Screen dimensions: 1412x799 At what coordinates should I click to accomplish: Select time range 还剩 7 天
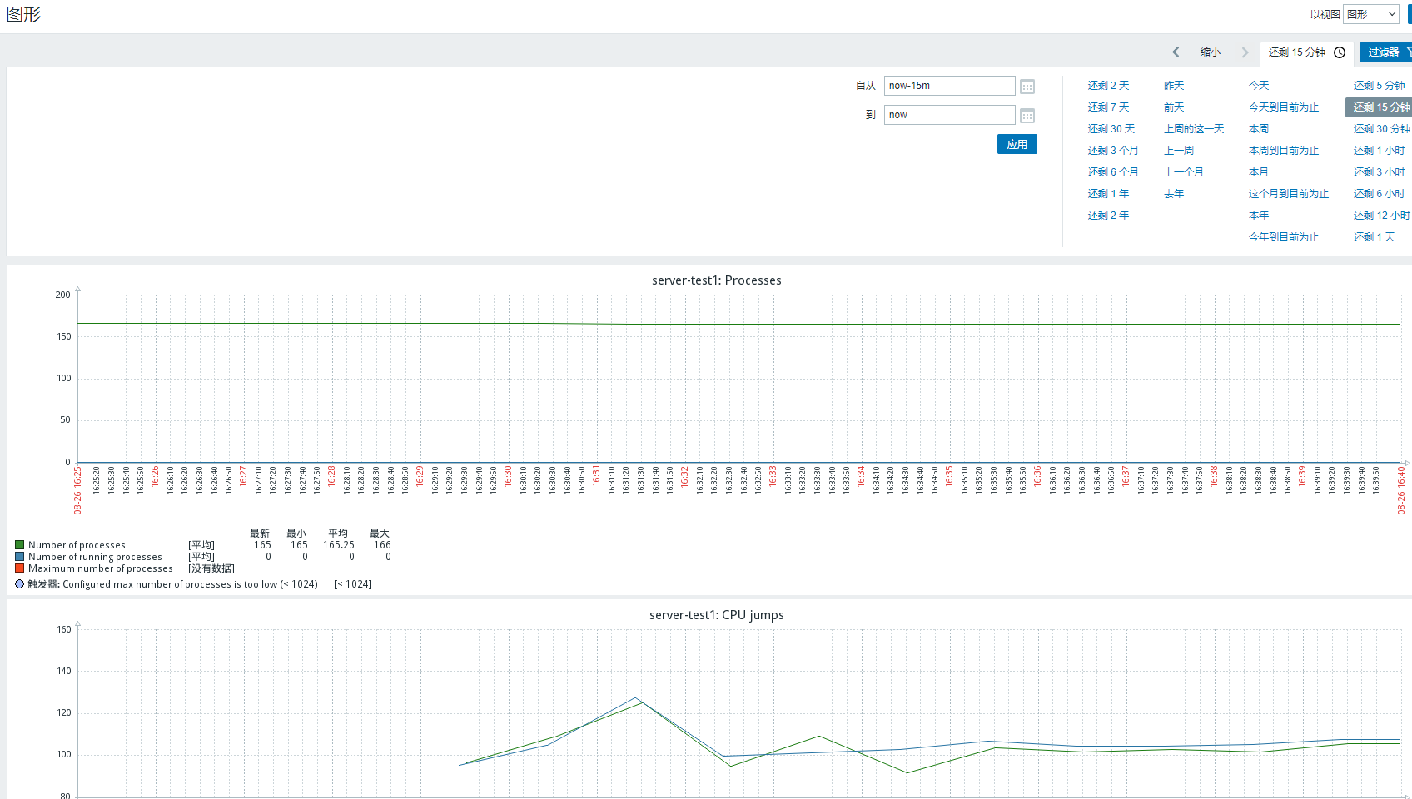(1108, 107)
